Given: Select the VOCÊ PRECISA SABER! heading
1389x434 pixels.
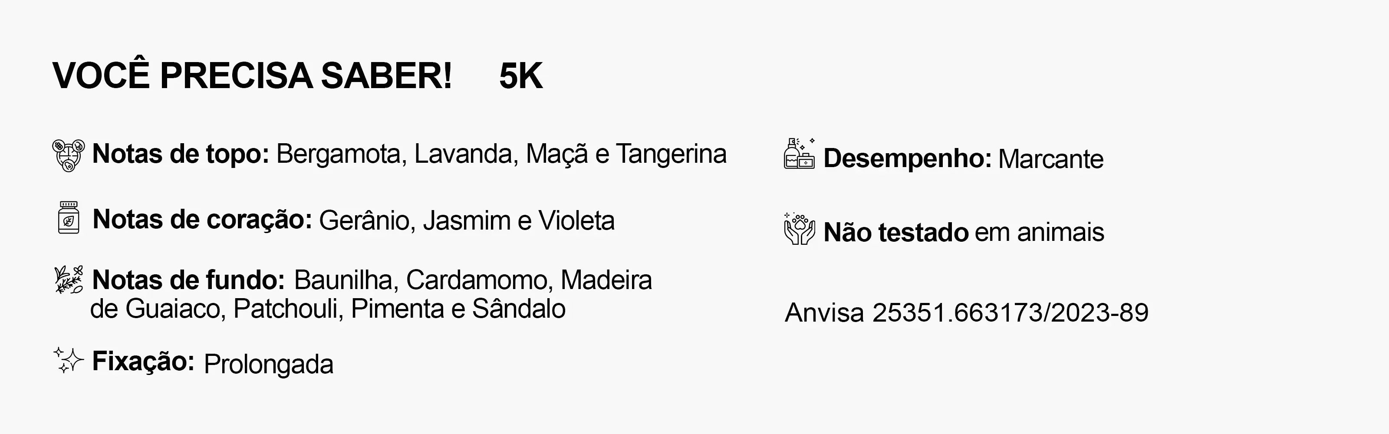Looking at the screenshot, I should click(x=252, y=76).
